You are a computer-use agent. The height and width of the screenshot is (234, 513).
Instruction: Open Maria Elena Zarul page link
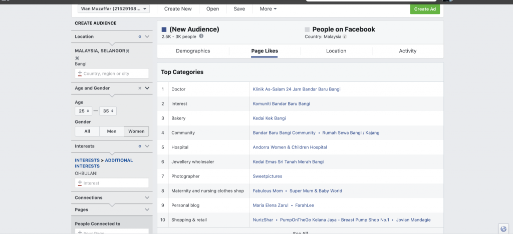click(x=271, y=205)
